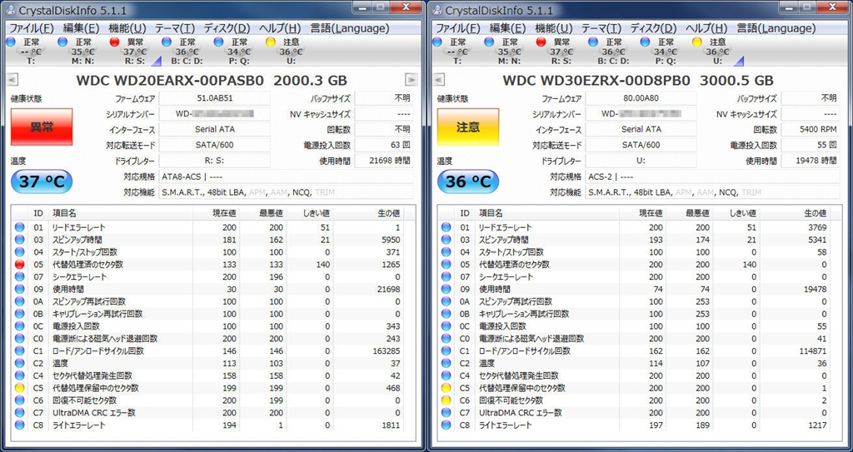Click yellow dot for C5 in left window
The height and width of the screenshot is (452, 853).
click(x=20, y=388)
